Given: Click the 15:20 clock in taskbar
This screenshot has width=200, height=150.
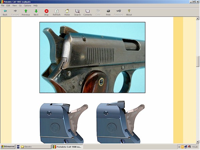Looking at the screenshot, I should click(x=195, y=147).
